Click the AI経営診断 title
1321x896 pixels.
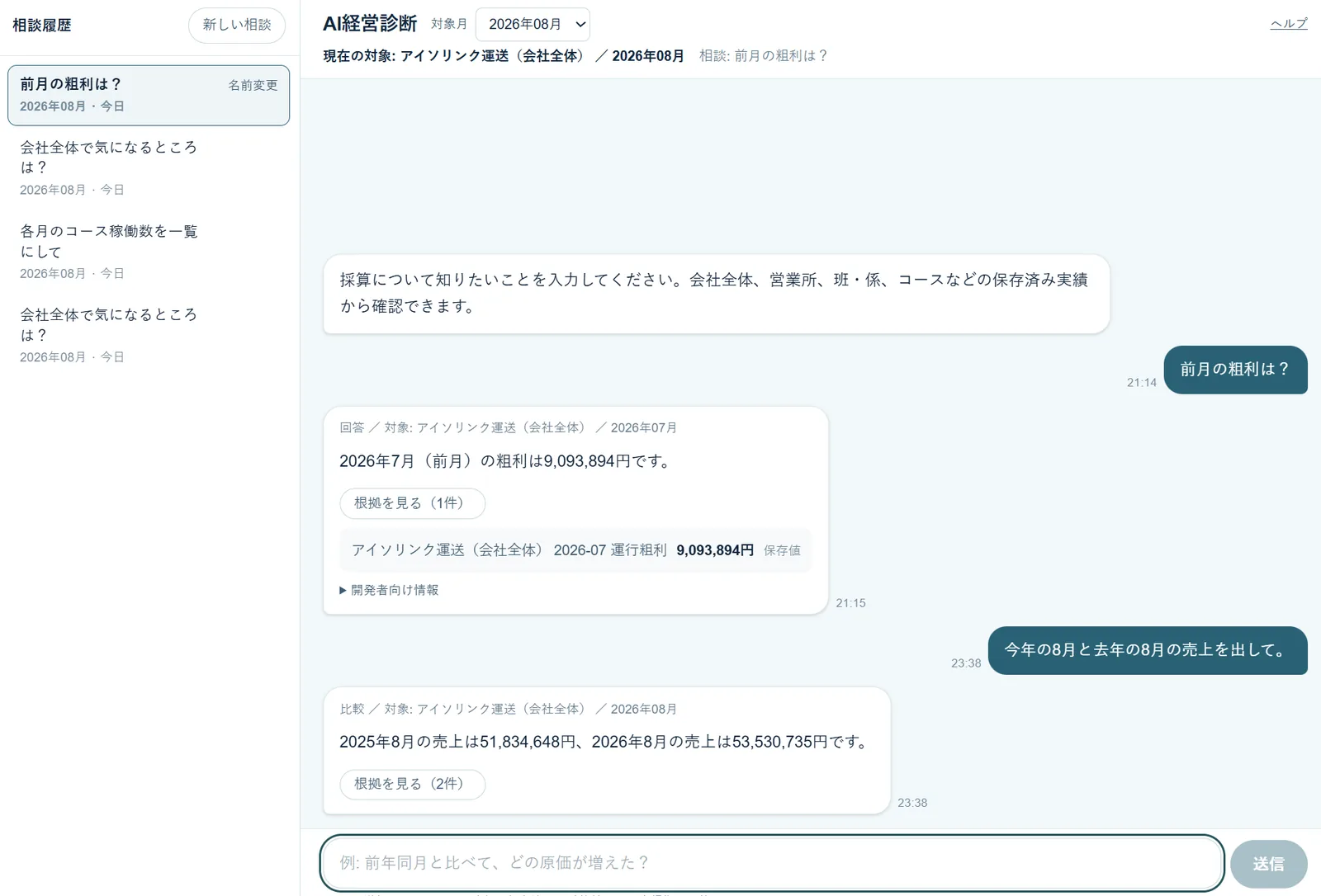tap(370, 24)
